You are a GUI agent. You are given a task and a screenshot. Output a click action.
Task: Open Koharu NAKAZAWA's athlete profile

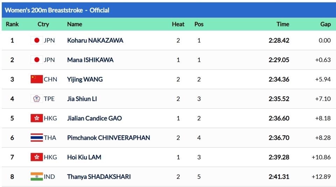[x=95, y=40]
